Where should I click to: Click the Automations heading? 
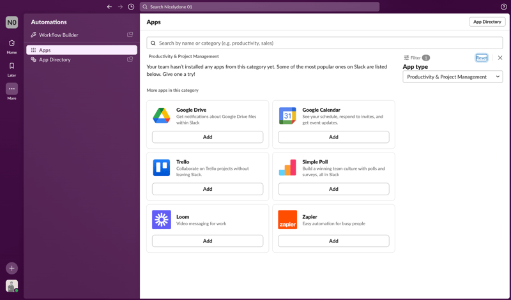click(49, 22)
